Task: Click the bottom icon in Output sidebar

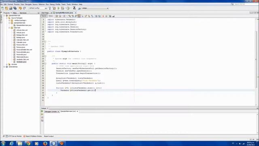Action: (42, 120)
